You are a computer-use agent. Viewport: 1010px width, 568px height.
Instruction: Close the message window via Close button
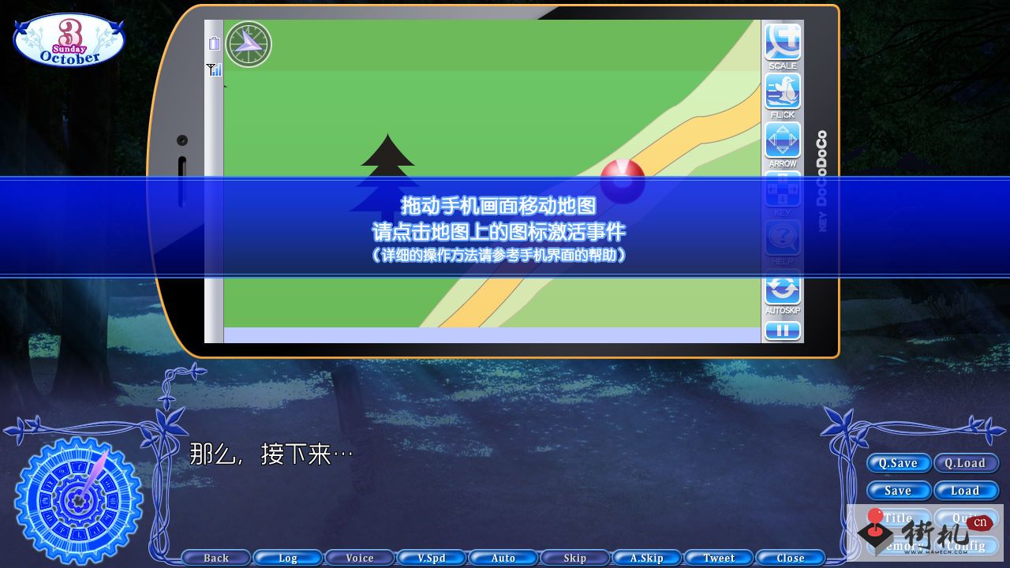coord(791,558)
